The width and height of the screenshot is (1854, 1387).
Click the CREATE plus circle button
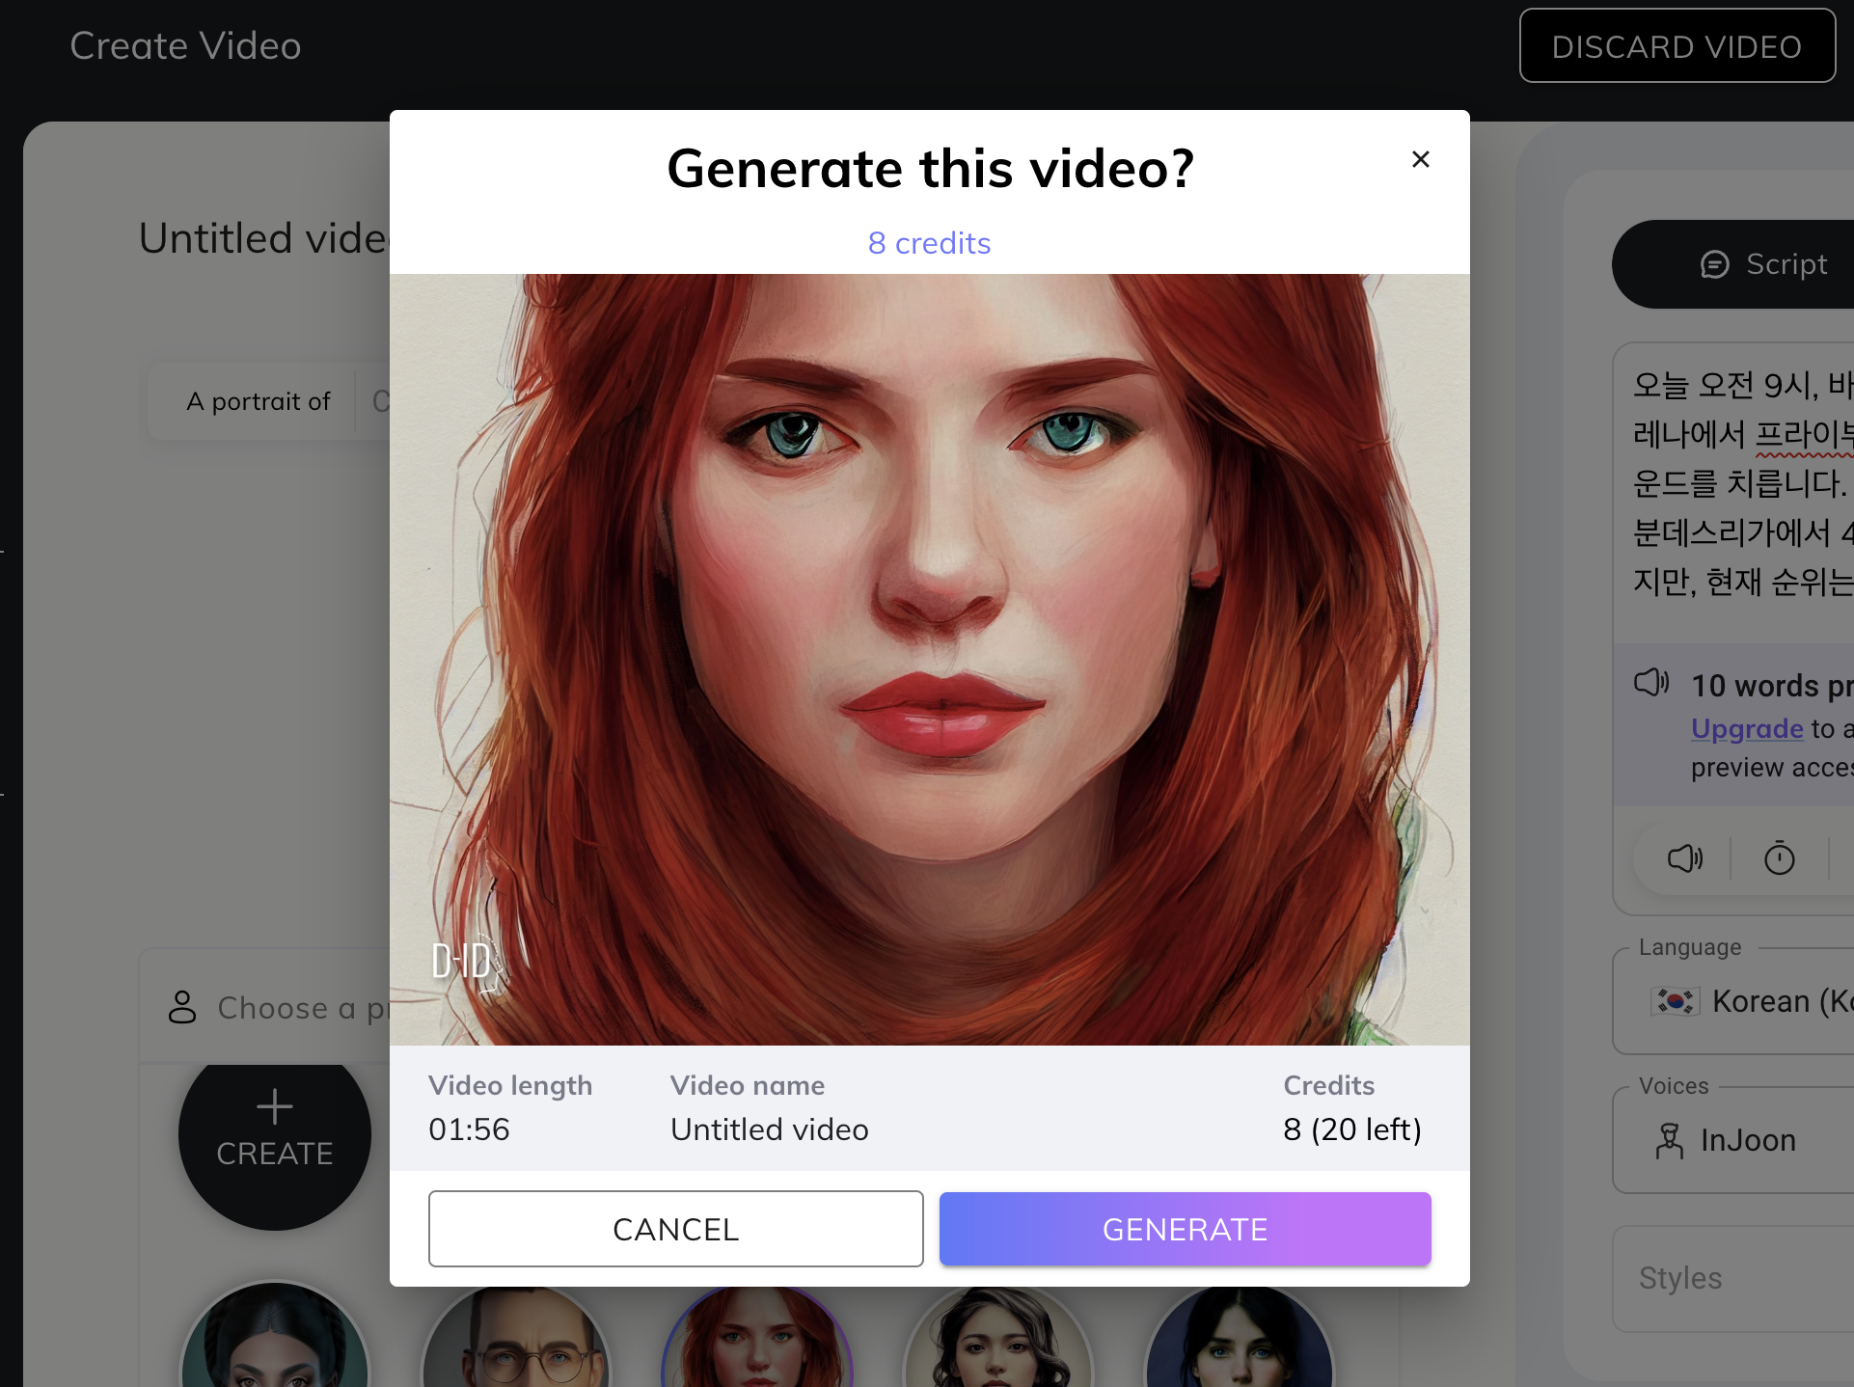tap(275, 1134)
